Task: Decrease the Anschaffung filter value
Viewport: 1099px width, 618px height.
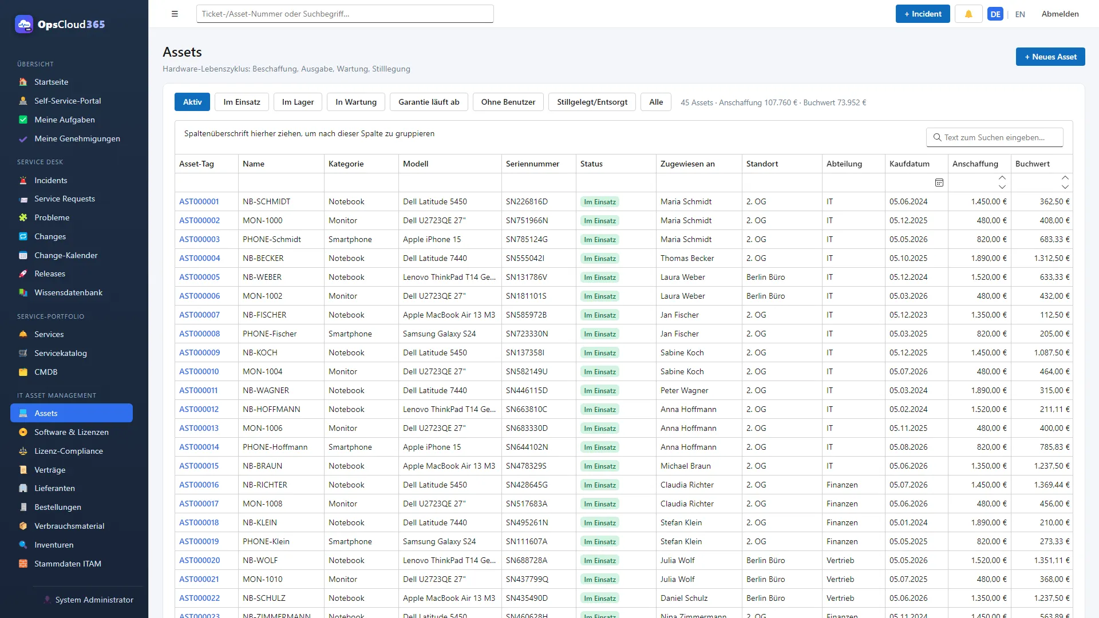Action: click(x=1002, y=187)
